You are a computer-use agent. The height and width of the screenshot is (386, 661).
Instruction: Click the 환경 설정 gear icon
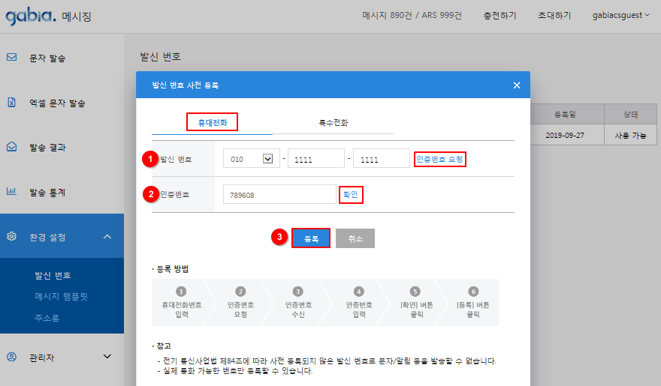pyautogui.click(x=12, y=237)
